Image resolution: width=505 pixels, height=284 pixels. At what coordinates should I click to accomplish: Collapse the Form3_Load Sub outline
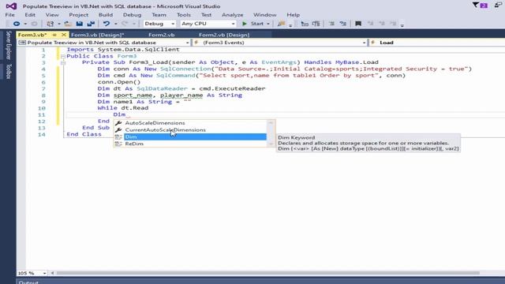63,63
